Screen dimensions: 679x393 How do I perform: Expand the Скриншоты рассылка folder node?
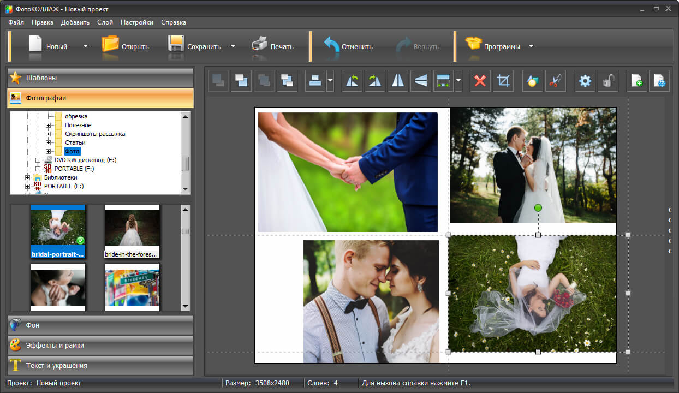[49, 134]
